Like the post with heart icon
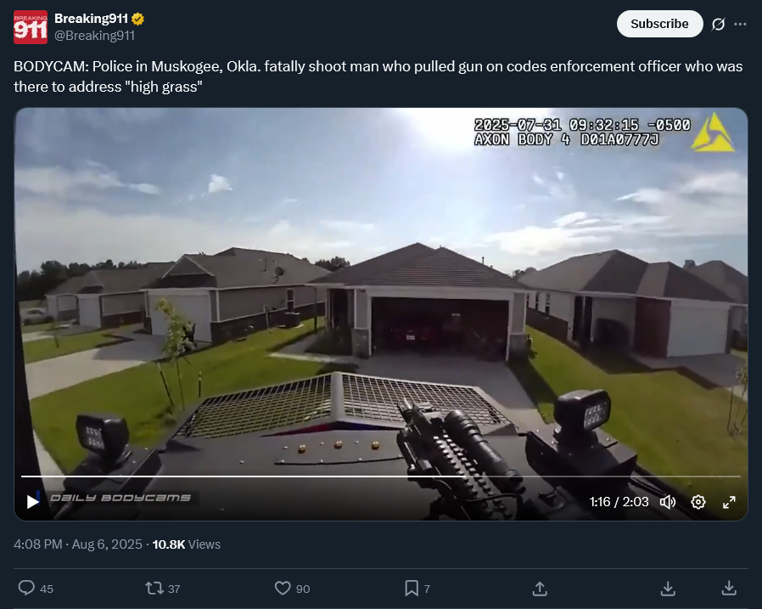Image resolution: width=762 pixels, height=609 pixels. pyautogui.click(x=283, y=588)
